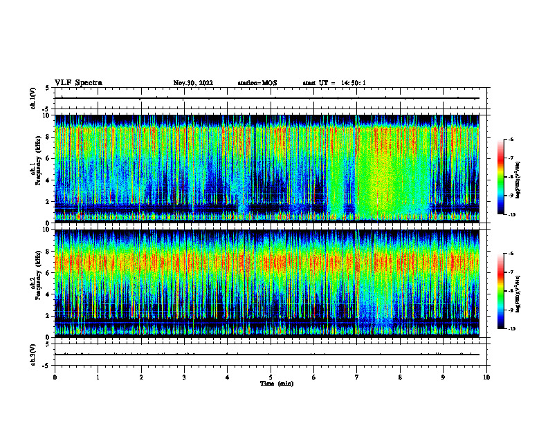The height and width of the screenshot is (423, 548).
Task: Click the ch.1 color bar PSD unit label
Action: [x=518, y=180]
